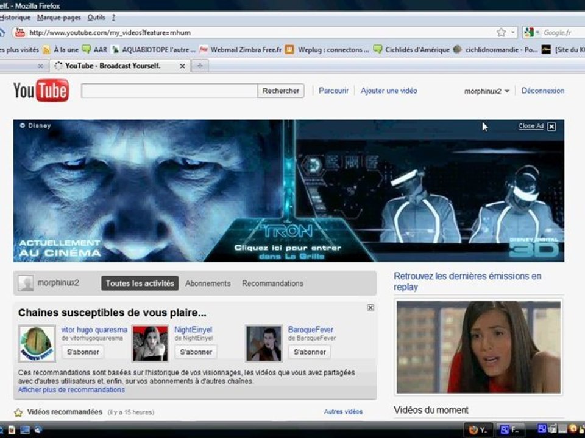This screenshot has width=585, height=438.
Task: Open a new tab with plus button
Action: (200, 66)
